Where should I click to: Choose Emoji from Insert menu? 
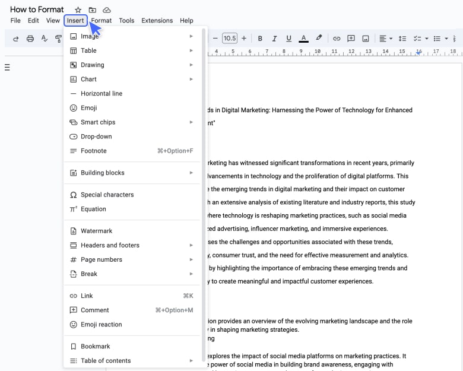point(132,108)
